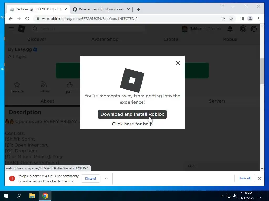Reload the current page
Viewport: 269px width, 201px height.
pyautogui.click(x=27, y=19)
